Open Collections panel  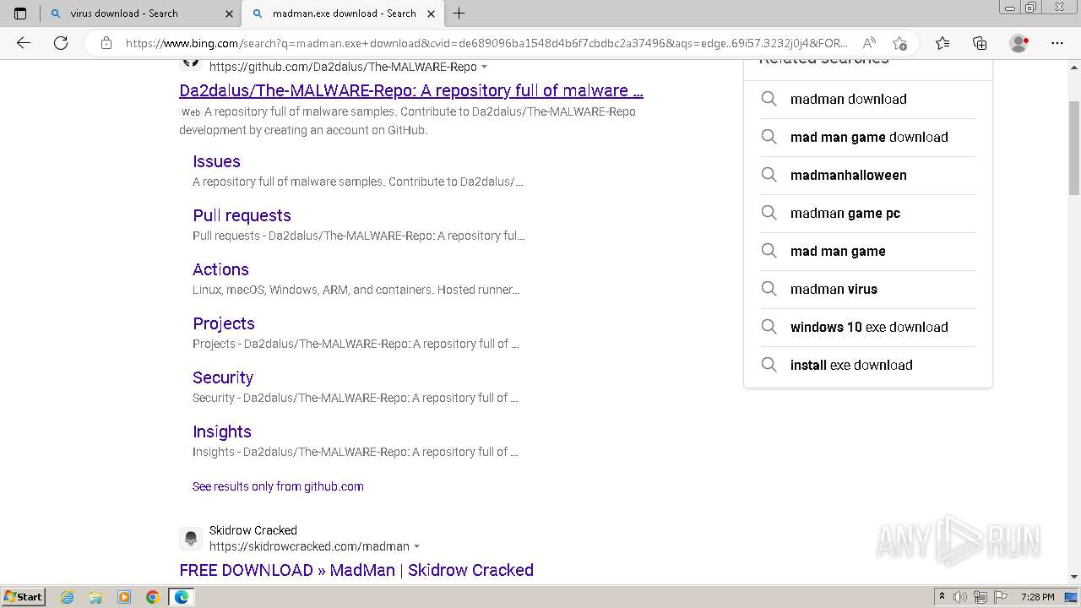click(980, 43)
